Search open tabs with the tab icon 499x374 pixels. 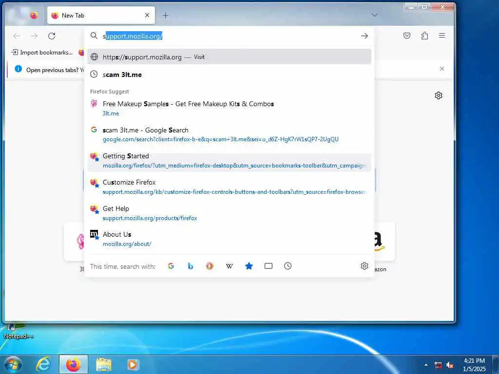[269, 266]
